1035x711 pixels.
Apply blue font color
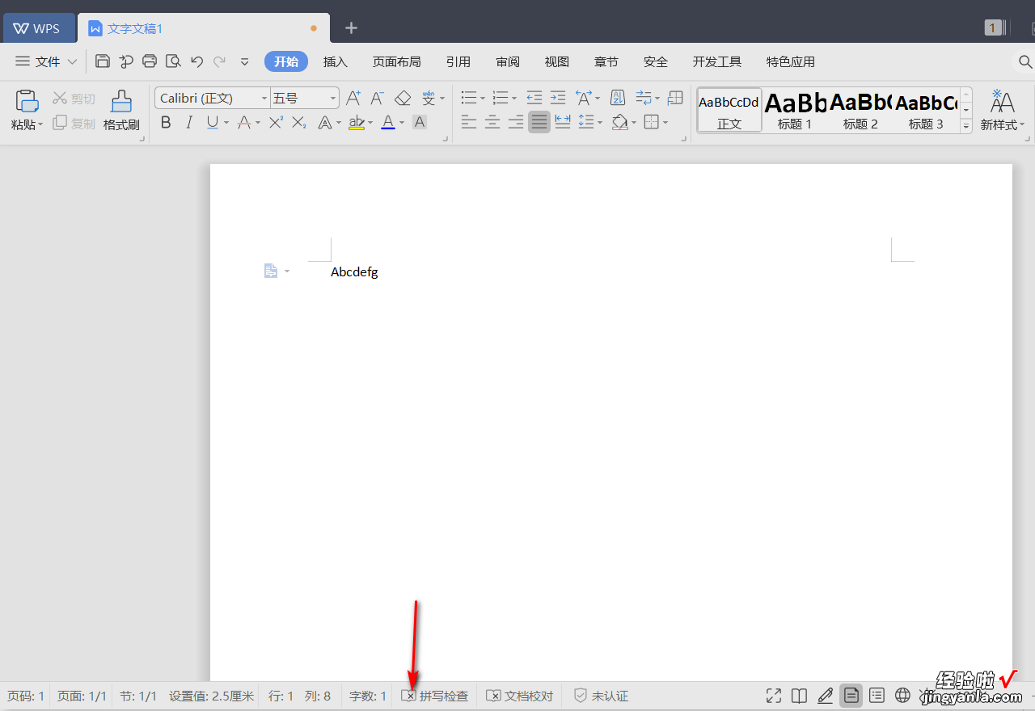[388, 123]
